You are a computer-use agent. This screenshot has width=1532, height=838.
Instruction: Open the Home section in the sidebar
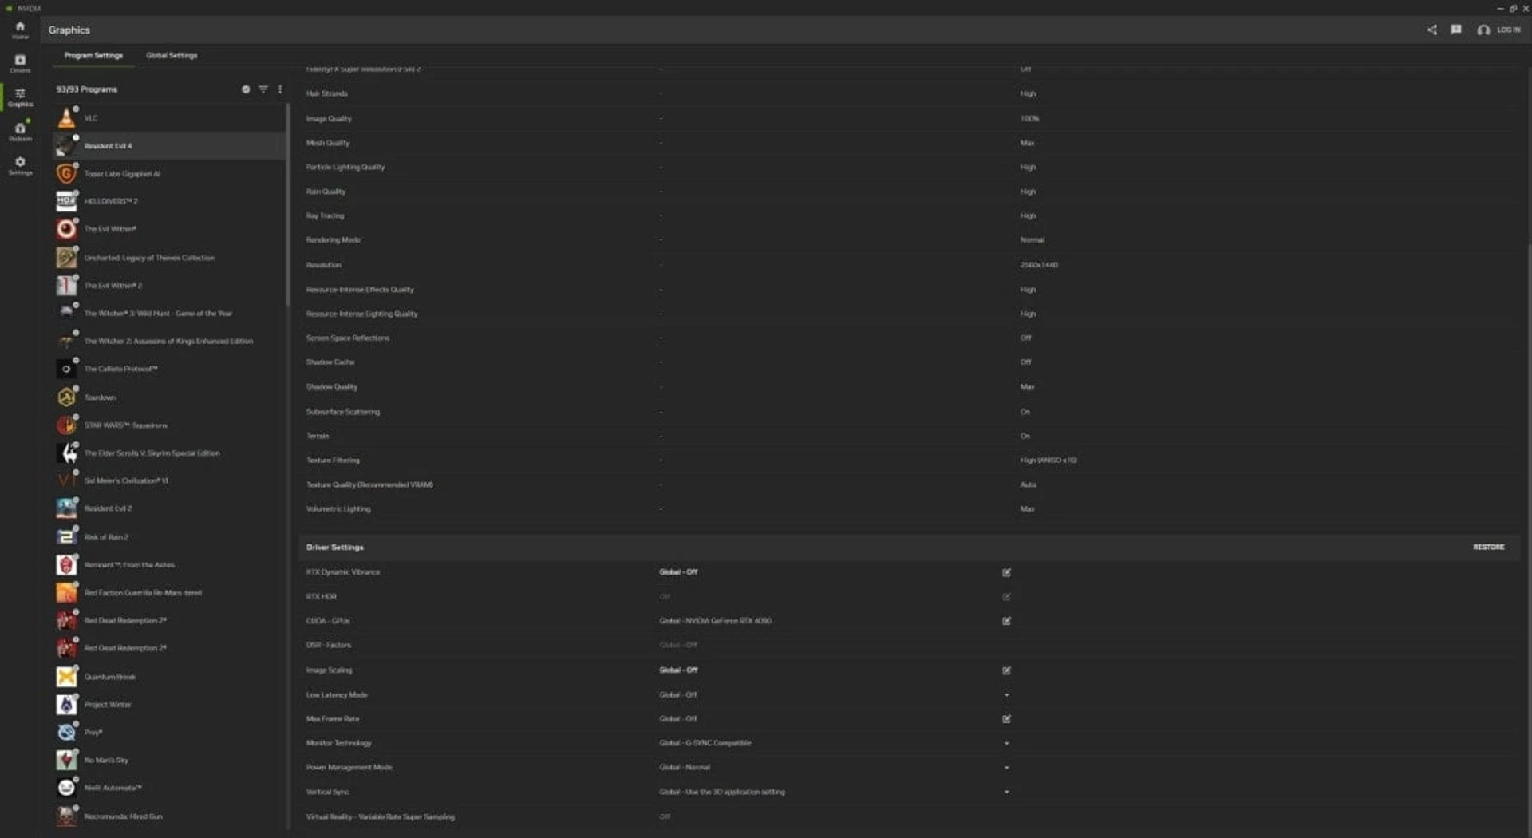pos(20,30)
